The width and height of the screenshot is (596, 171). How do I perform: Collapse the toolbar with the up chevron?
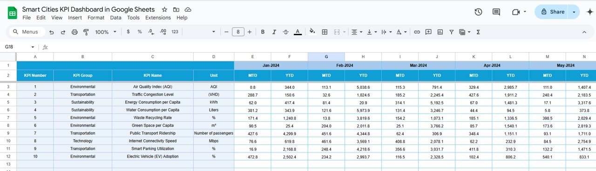(x=584, y=32)
